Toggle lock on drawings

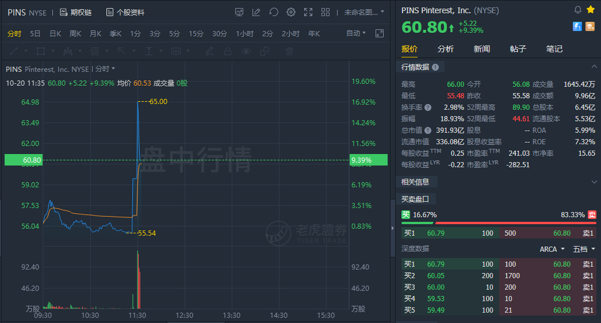pyautogui.click(x=228, y=51)
